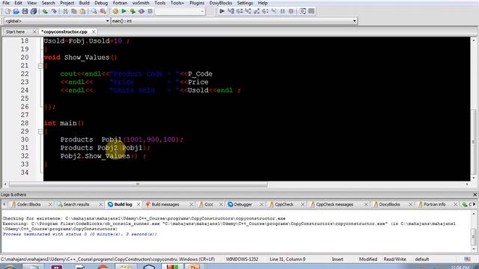Image resolution: width=479 pixels, height=269 pixels.
Task: Open the Edit menu
Action: (18, 3)
